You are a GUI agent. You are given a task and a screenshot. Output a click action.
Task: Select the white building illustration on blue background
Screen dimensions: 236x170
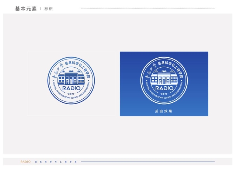pyautogui.click(x=164, y=78)
